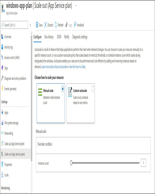The height and width of the screenshot is (194, 155).
Task: Open the ellipsis menu next to page title
Action: coord(76,6)
